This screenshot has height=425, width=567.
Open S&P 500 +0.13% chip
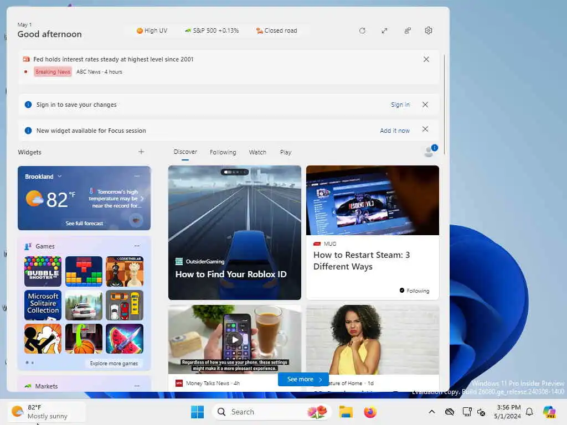pyautogui.click(x=212, y=31)
